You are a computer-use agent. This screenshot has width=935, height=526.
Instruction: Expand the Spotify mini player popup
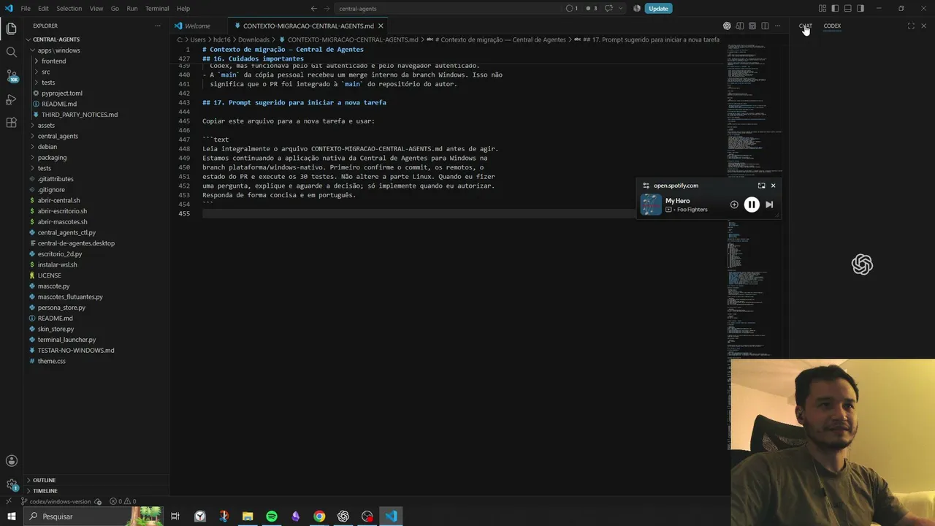click(761, 186)
